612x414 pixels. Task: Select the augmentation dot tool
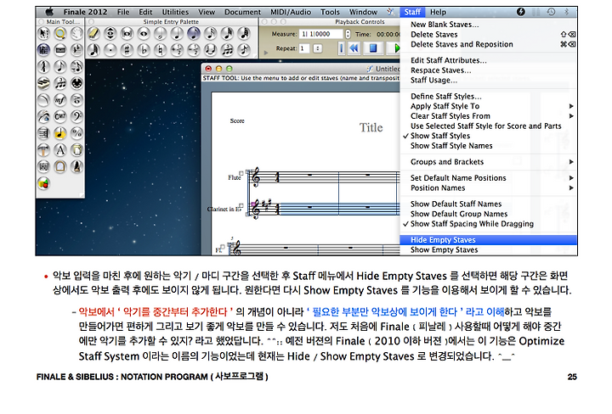[x=110, y=50]
